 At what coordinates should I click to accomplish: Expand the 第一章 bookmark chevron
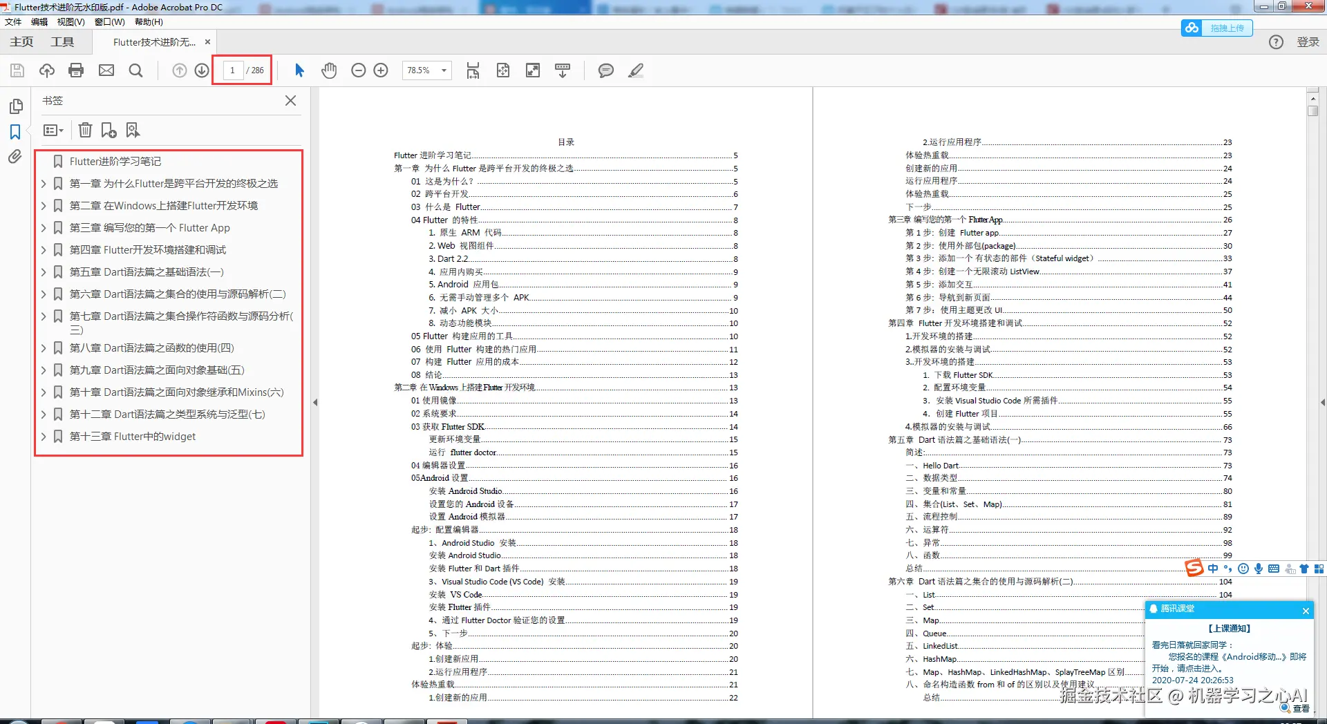(44, 184)
